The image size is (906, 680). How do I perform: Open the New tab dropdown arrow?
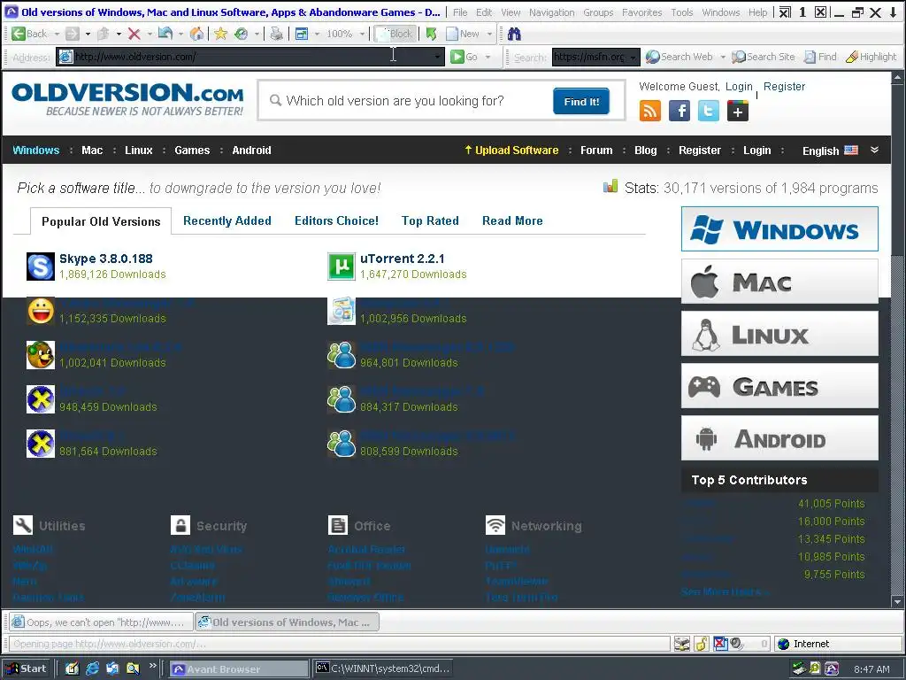pyautogui.click(x=489, y=35)
